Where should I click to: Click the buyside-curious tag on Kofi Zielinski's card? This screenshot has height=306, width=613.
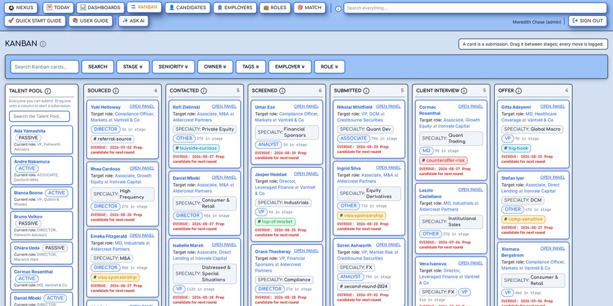pyautogui.click(x=196, y=148)
